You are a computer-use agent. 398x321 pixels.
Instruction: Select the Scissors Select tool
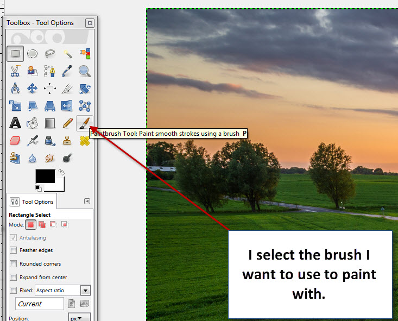coord(15,71)
